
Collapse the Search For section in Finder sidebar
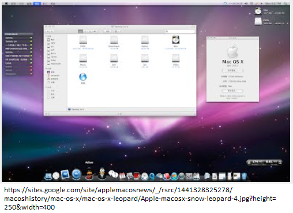click(x=46, y=87)
